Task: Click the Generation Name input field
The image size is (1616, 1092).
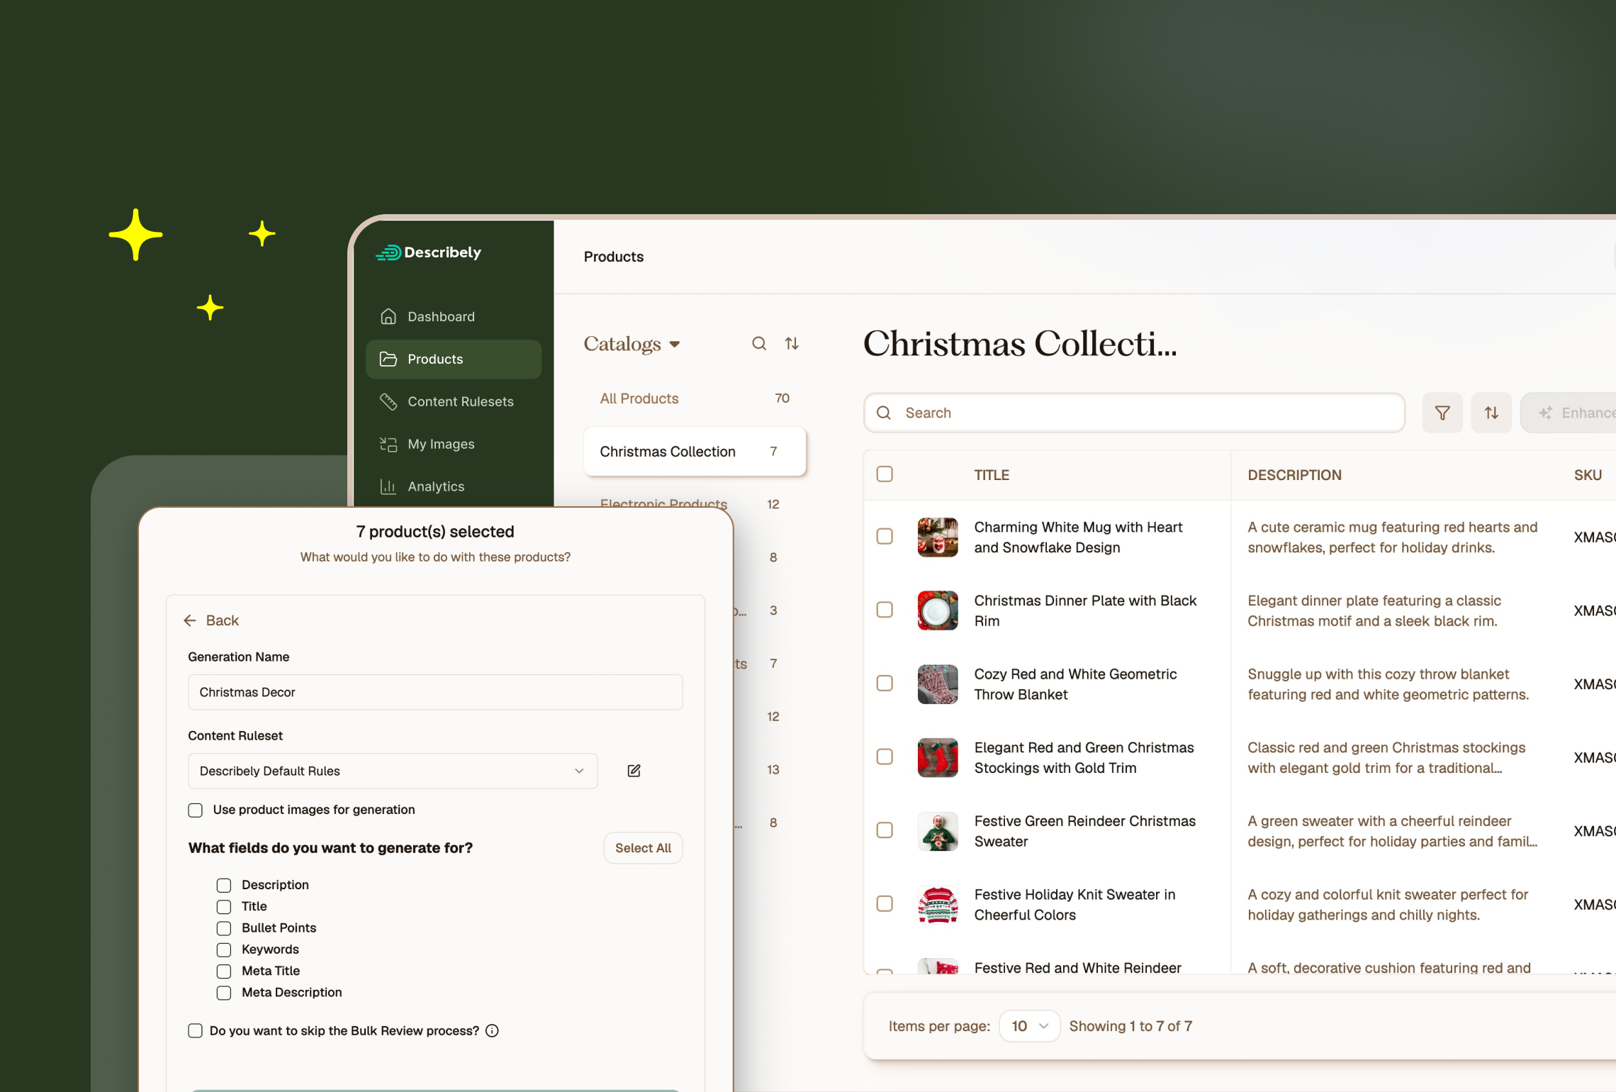Action: point(435,692)
